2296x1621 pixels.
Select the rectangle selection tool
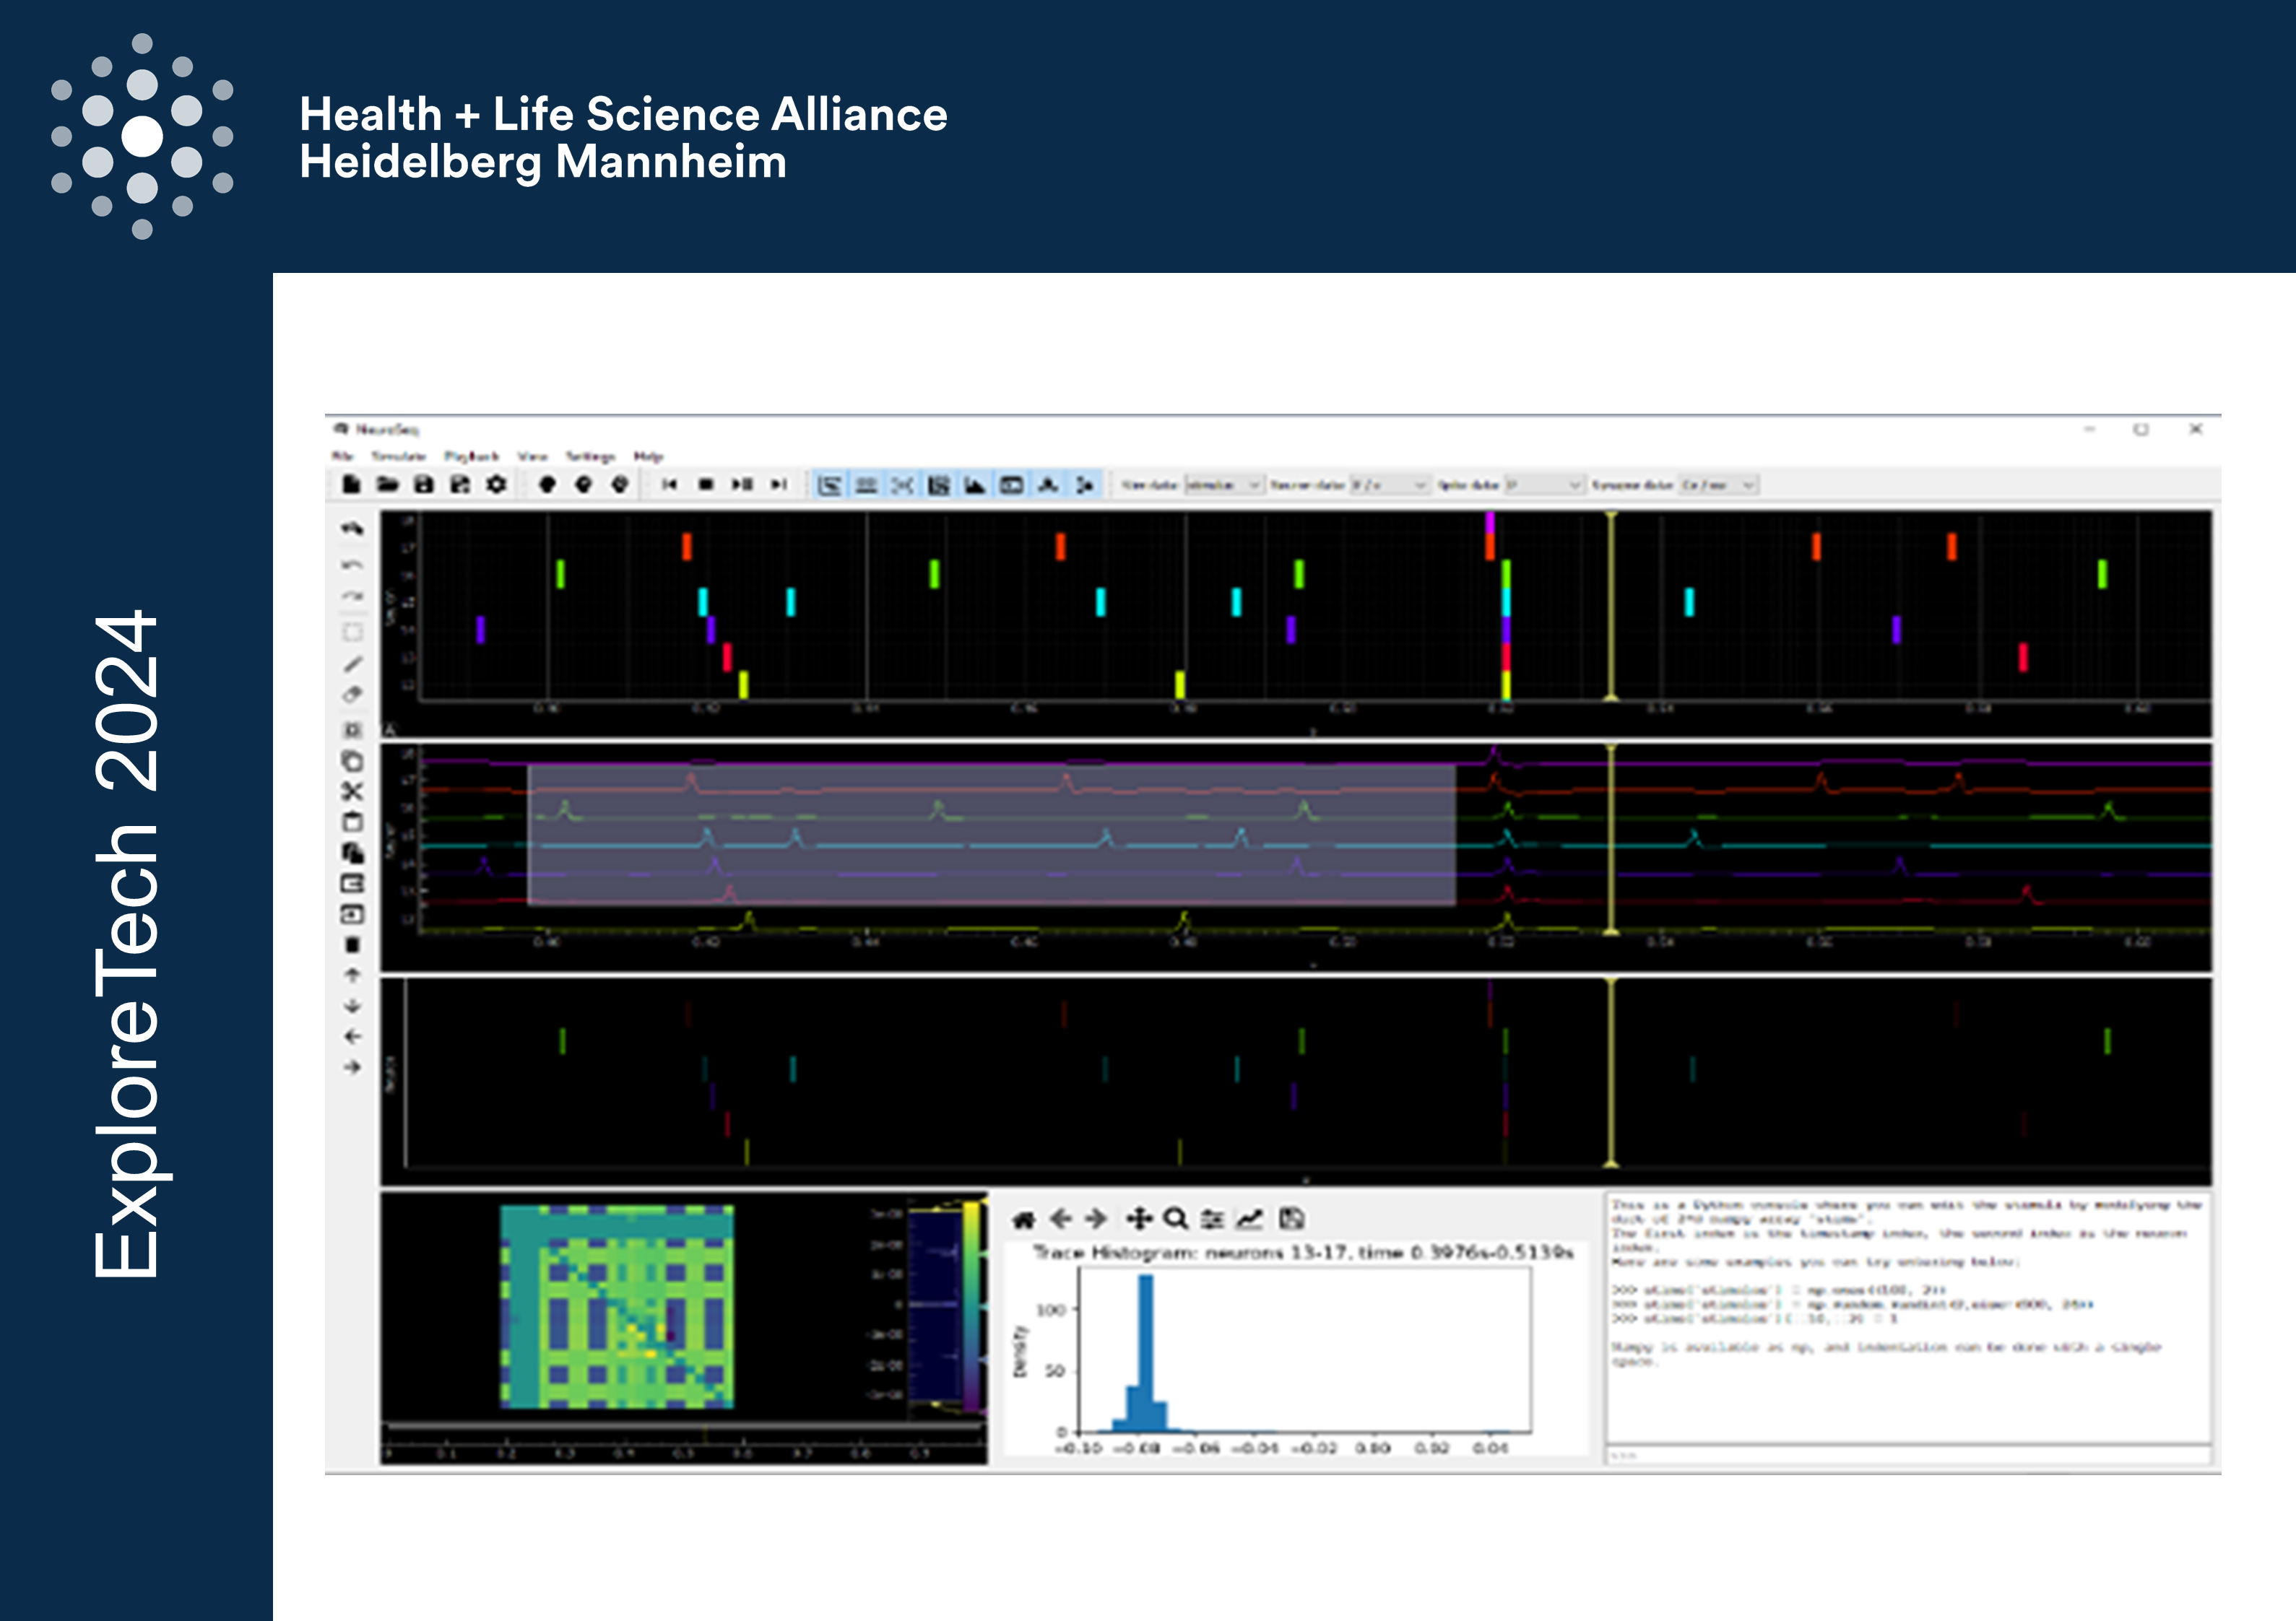pyautogui.click(x=352, y=632)
